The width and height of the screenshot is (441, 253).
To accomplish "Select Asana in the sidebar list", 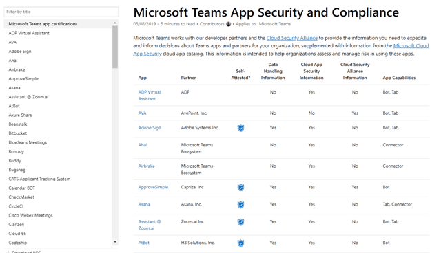I will (x=14, y=88).
